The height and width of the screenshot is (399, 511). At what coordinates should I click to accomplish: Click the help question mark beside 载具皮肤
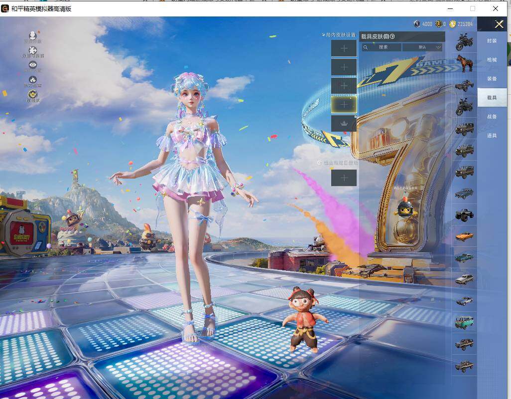click(x=392, y=36)
